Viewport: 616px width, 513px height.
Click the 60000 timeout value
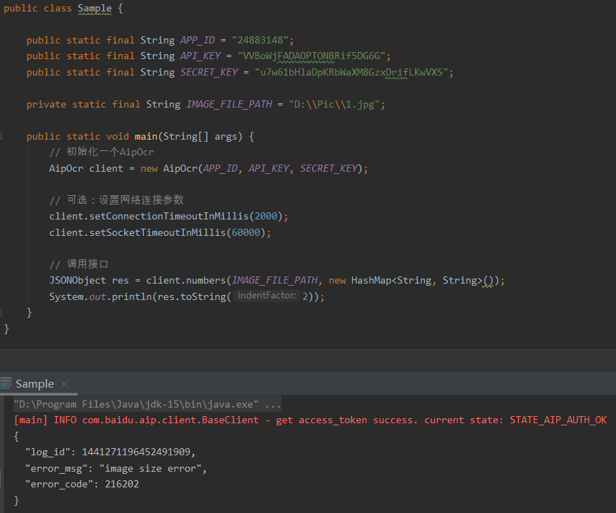point(246,233)
